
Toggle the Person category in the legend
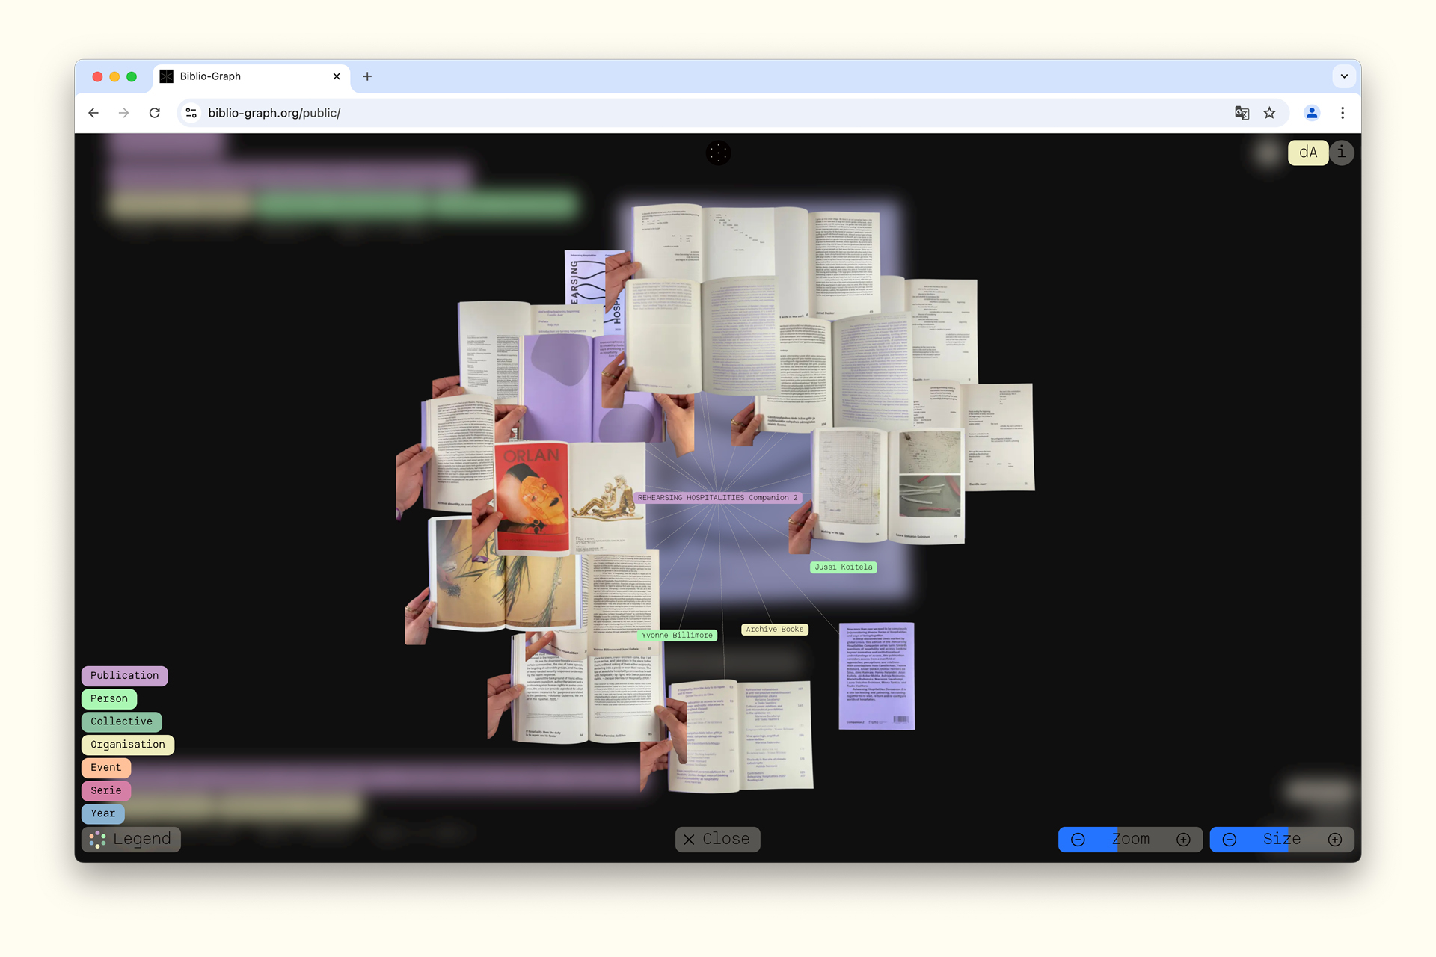tap(108, 698)
